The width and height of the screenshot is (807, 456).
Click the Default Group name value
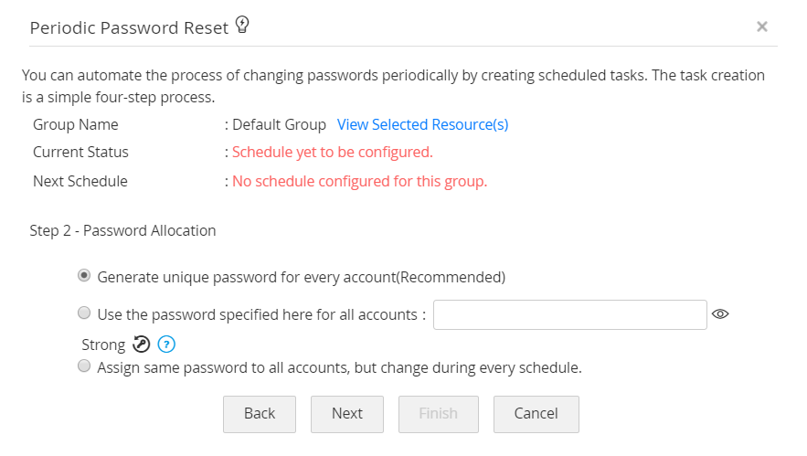tap(279, 124)
